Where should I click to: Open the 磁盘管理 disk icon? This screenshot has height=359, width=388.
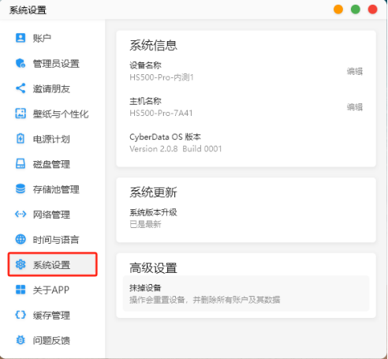pyautogui.click(x=21, y=164)
